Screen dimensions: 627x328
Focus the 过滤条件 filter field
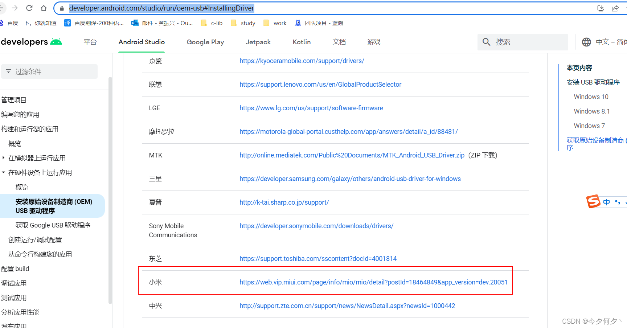click(x=49, y=71)
